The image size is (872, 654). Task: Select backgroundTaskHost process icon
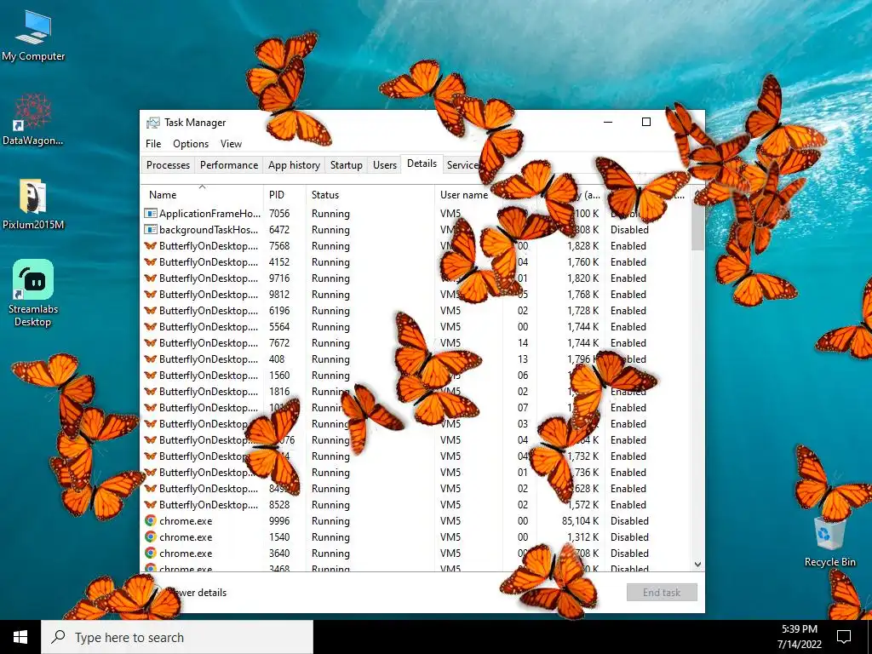[x=150, y=229]
